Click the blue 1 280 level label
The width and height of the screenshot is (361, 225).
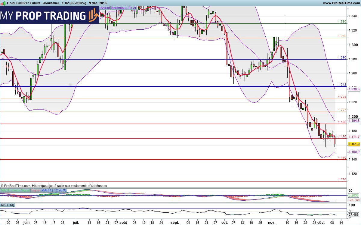342,57
